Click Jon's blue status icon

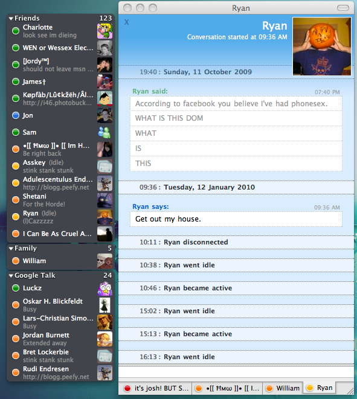click(16, 115)
